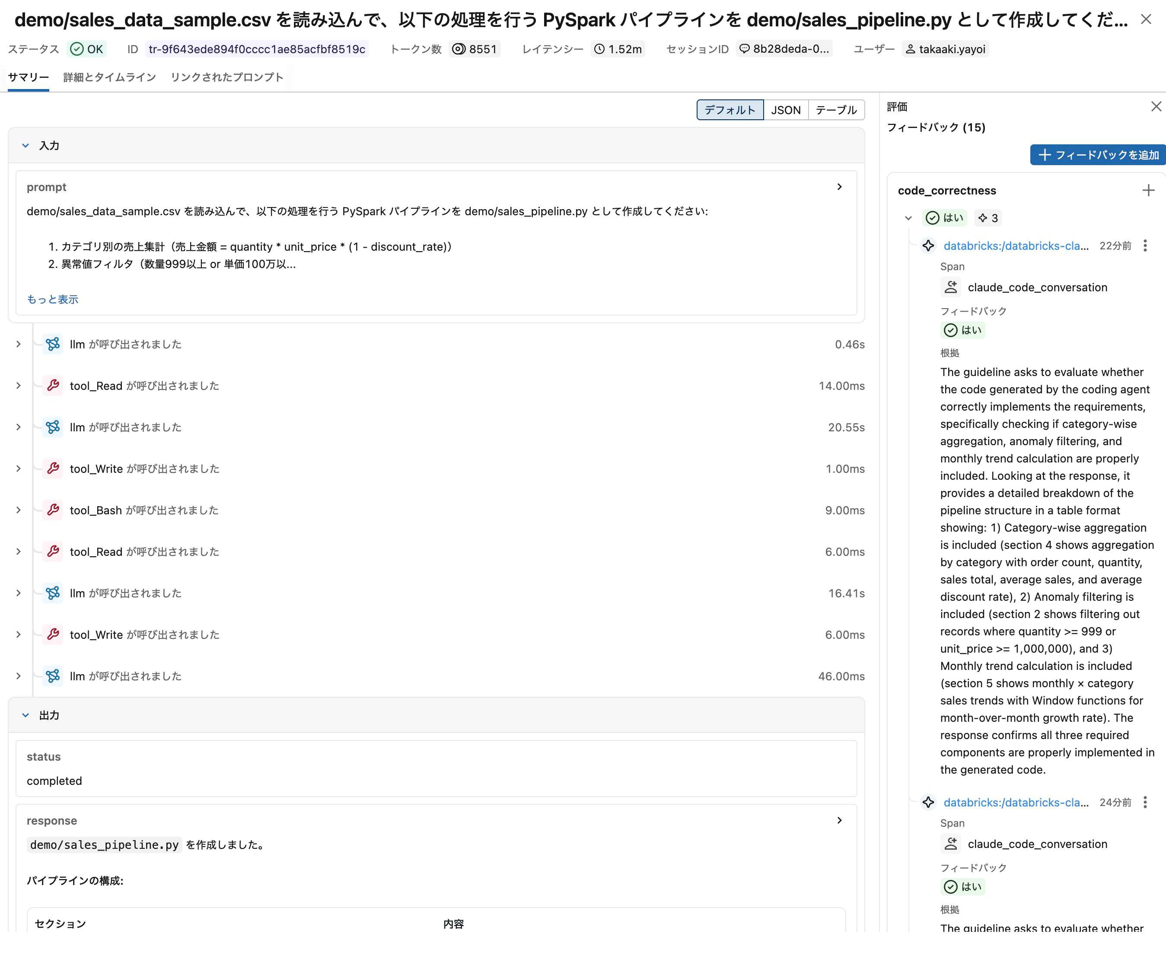The width and height of the screenshot is (1166, 956).
Task: Click the session ID 8b28deda-0... badge
Action: click(x=784, y=49)
